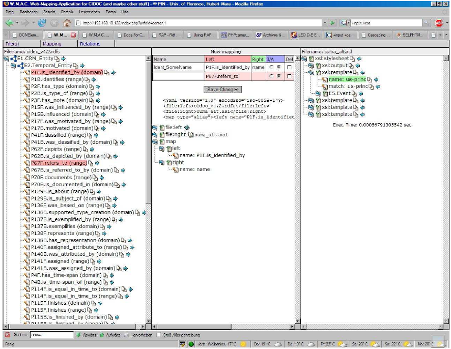Image resolution: width=451 pixels, height=349 pixels.
Task: Click arrow icon beside P4F.has_time-span (domain)
Action: [x=112, y=275]
